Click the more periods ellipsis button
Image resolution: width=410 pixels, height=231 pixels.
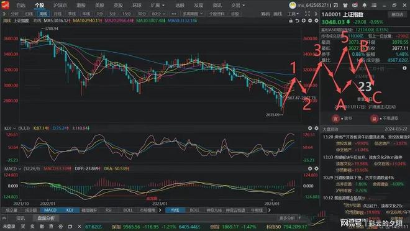point(174,14)
